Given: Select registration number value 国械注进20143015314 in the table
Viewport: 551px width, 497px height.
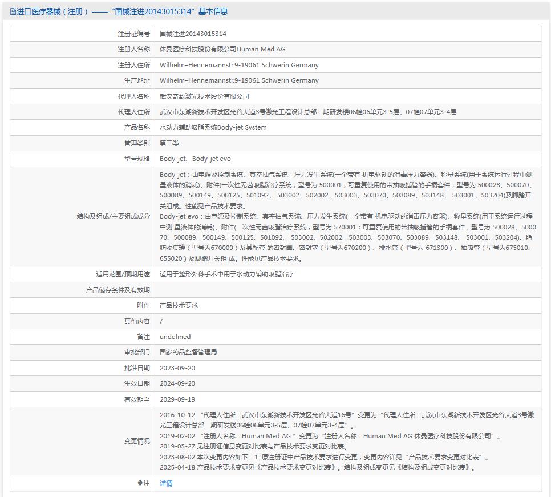Looking at the screenshot, I should click(x=193, y=34).
